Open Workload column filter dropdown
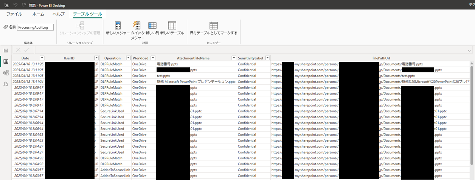The height and width of the screenshot is (180, 475). [153, 58]
